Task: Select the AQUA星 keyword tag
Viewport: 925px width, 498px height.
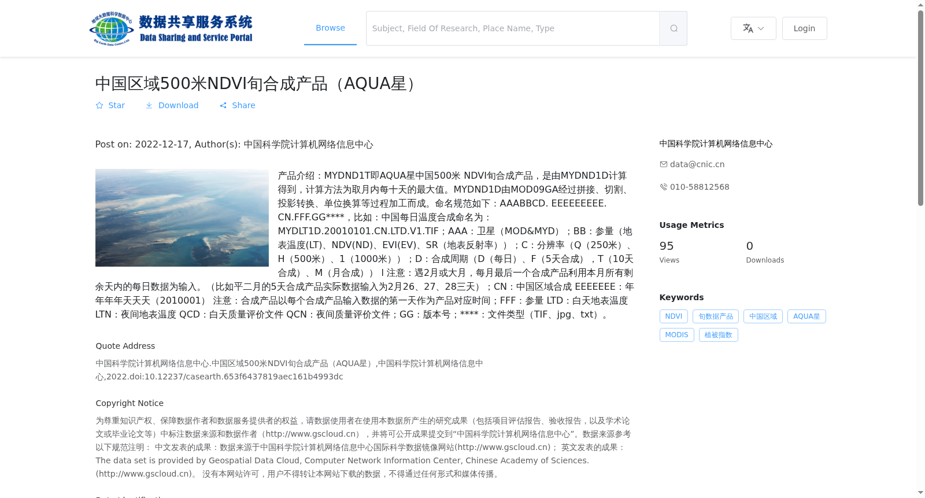Action: [806, 316]
